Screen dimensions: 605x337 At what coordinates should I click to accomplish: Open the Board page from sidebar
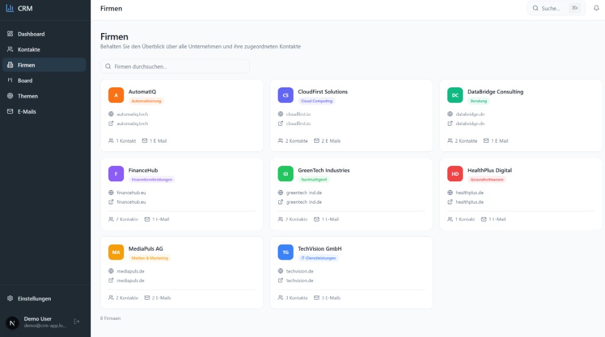[25, 80]
